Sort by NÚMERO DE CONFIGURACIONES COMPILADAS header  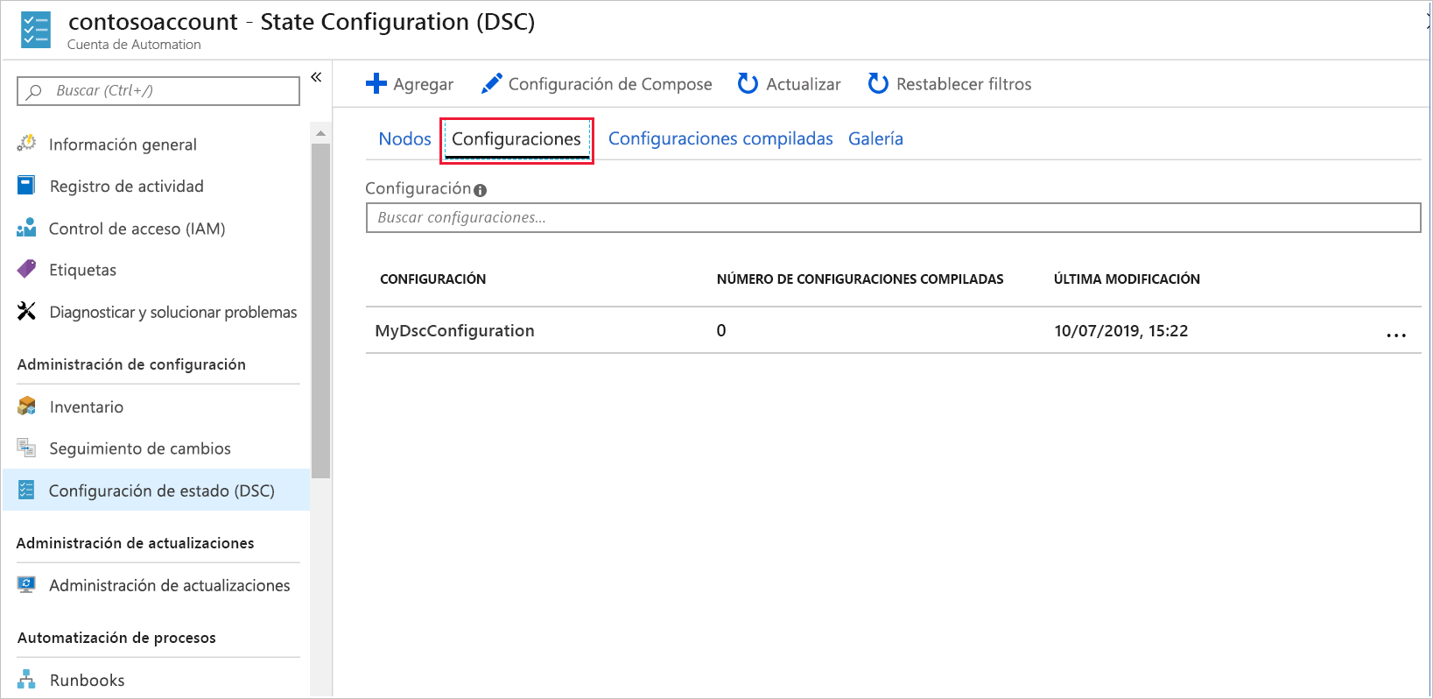pos(860,279)
